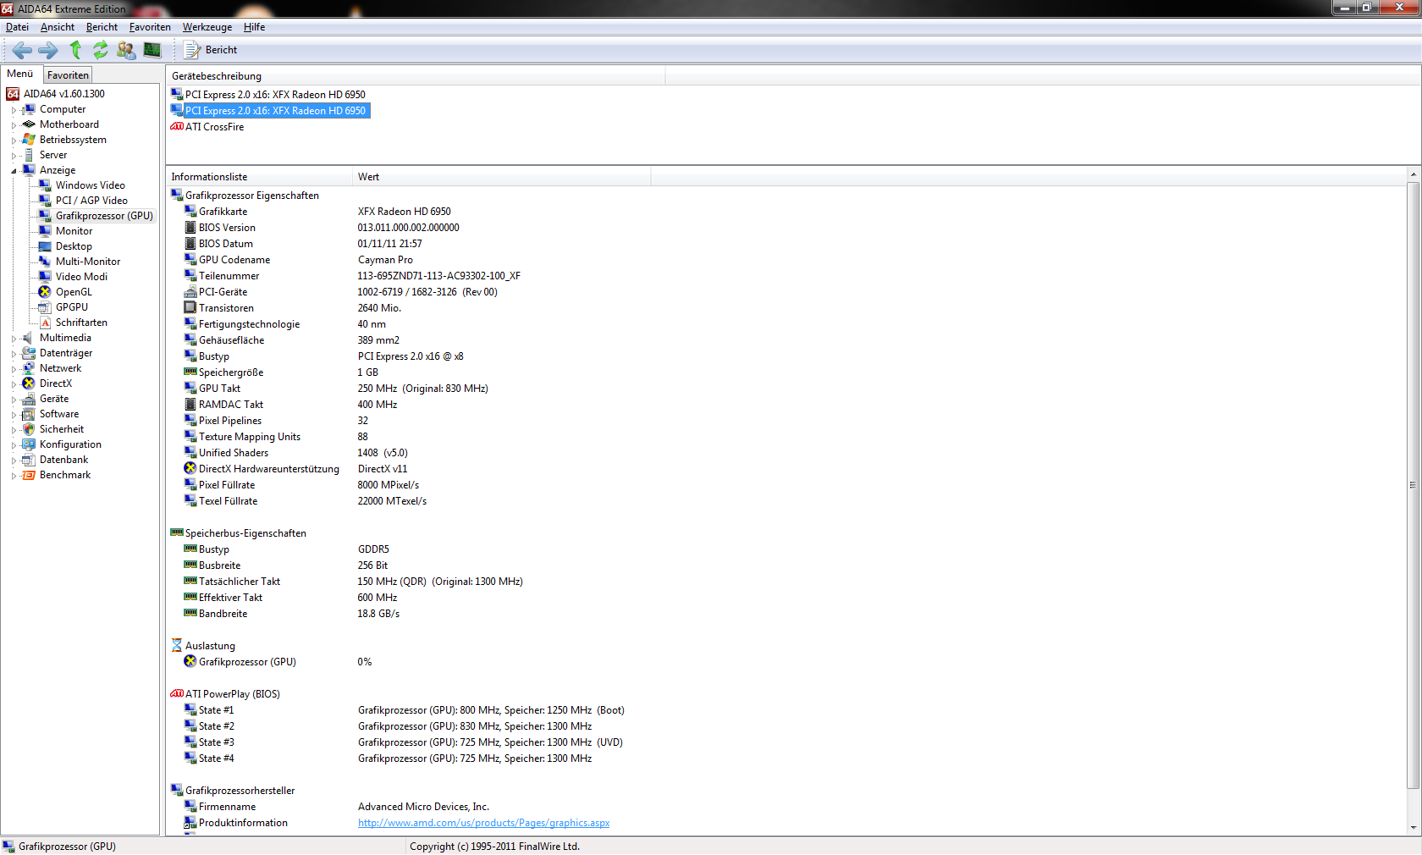Click the DirectX Hardwareunterstützung row
The width and height of the screenshot is (1422, 855).
pos(295,469)
